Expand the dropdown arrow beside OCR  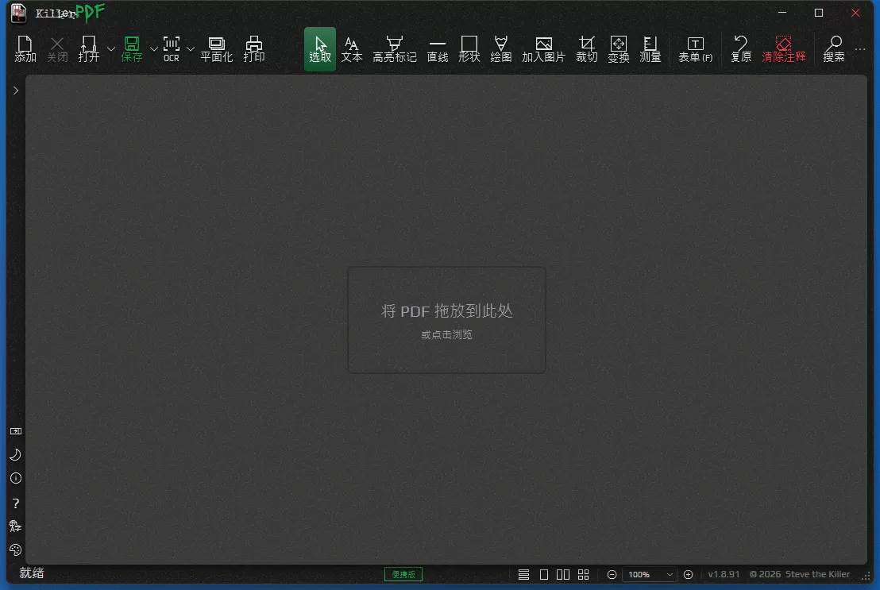click(191, 49)
